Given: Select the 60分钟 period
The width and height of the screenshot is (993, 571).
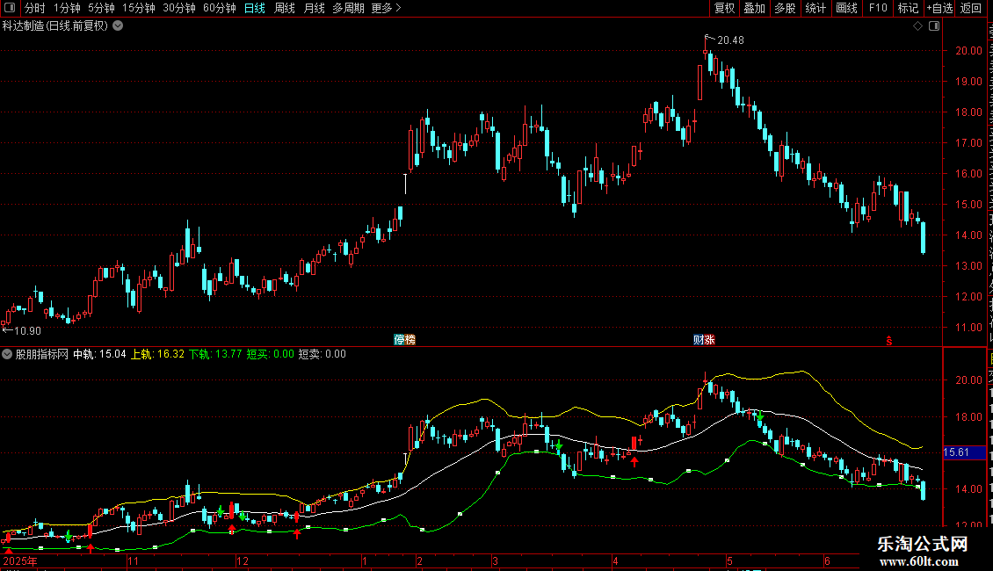Looking at the screenshot, I should click(x=219, y=8).
